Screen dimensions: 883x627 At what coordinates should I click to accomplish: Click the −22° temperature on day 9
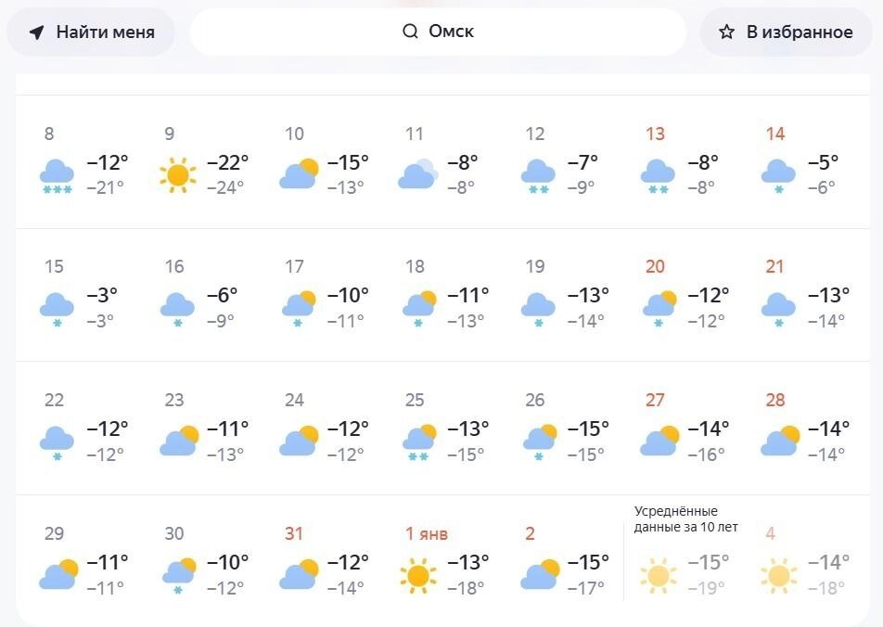[227, 162]
